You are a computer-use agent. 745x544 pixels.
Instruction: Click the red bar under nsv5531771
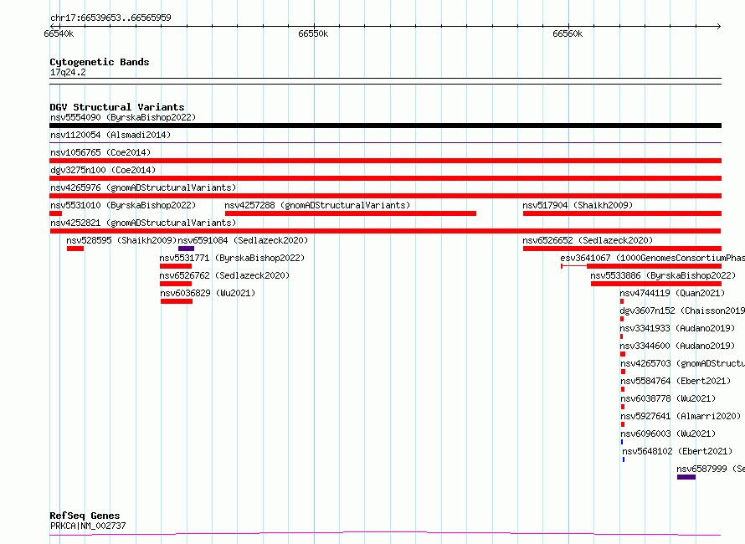(x=176, y=266)
